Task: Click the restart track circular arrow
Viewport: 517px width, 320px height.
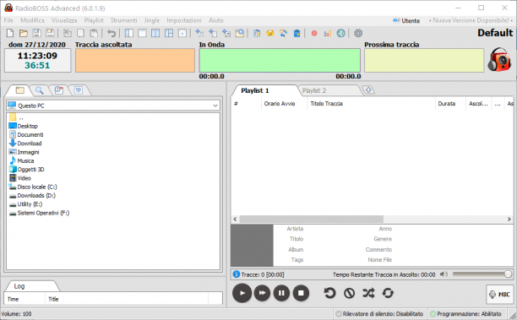Action: 329,293
